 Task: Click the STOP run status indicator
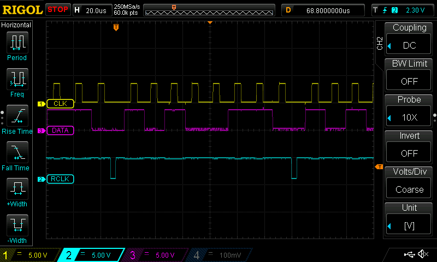(58, 9)
